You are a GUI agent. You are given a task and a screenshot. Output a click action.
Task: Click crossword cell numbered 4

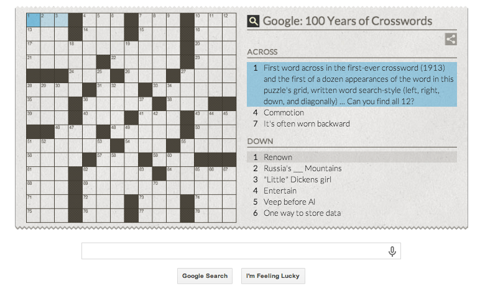90,20
